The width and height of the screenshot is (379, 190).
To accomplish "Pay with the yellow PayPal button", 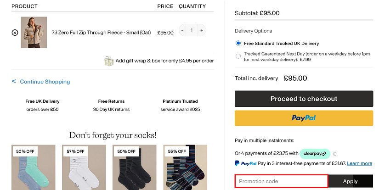I will click(304, 118).
